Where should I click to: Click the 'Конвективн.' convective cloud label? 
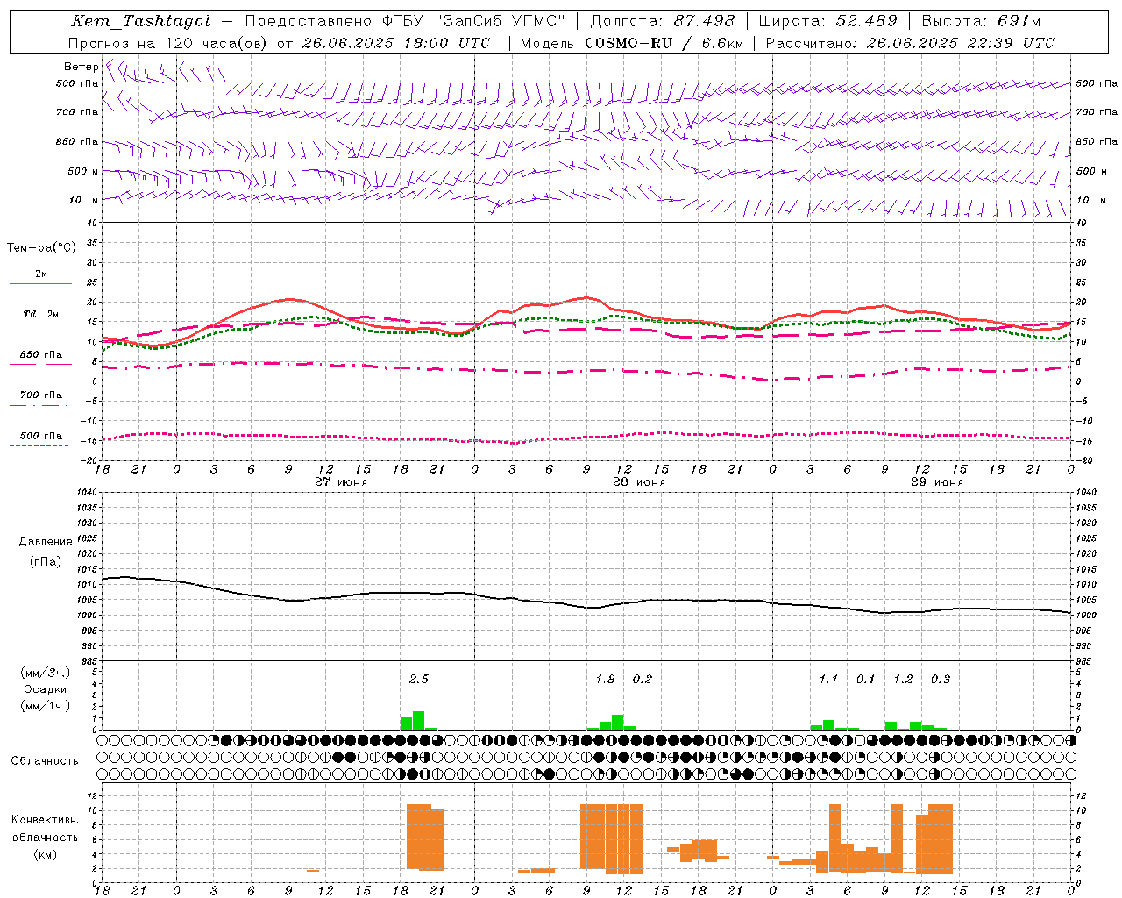point(45,820)
